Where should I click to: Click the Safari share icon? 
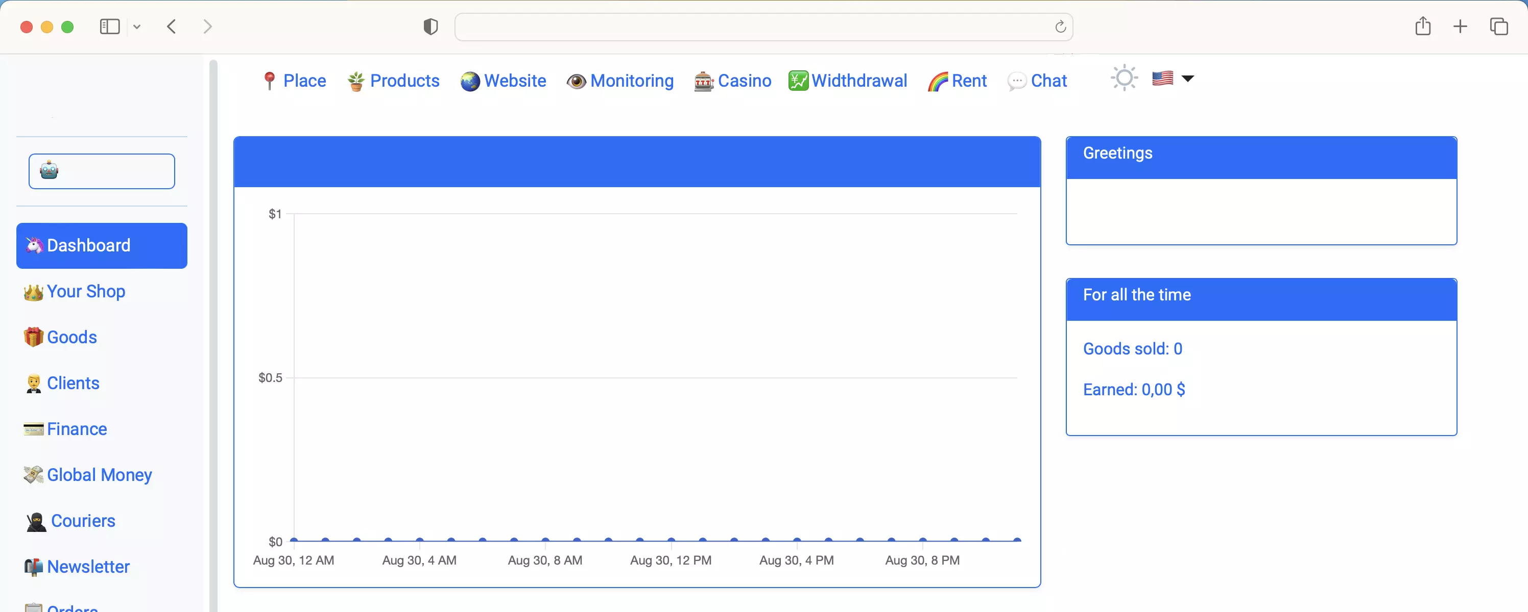pyautogui.click(x=1422, y=27)
